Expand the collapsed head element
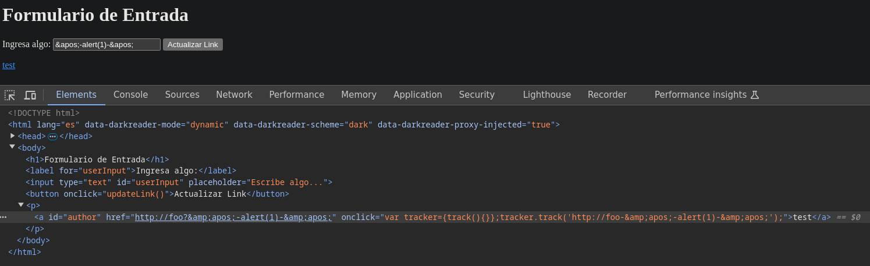Screen dimensions: 870x266 (13, 136)
